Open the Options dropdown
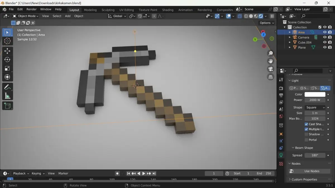335x188 pixels. pyautogui.click(x=267, y=23)
